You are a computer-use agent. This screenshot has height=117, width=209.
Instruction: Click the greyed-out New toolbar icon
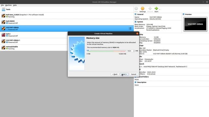coord(136,8)
